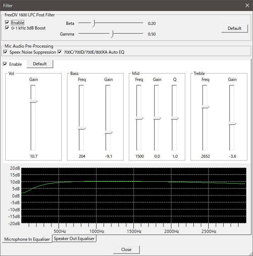Click the Treble Gain slider handle
Image resolution: width=253 pixels, height=256 pixels.
click(x=232, y=124)
